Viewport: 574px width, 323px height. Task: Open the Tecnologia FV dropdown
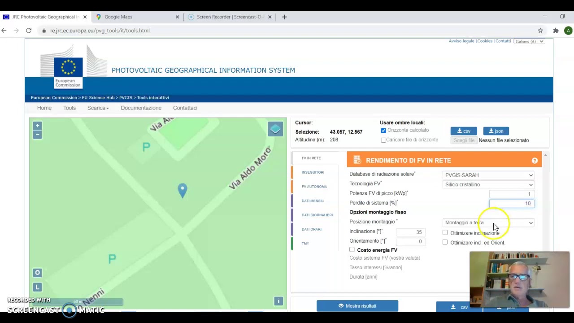tap(488, 184)
